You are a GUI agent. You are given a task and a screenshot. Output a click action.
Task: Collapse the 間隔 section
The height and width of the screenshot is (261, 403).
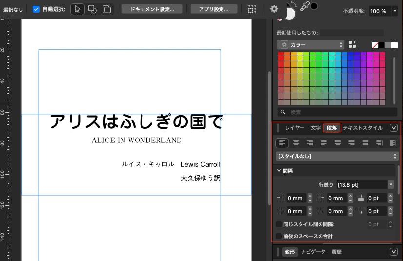click(x=279, y=171)
